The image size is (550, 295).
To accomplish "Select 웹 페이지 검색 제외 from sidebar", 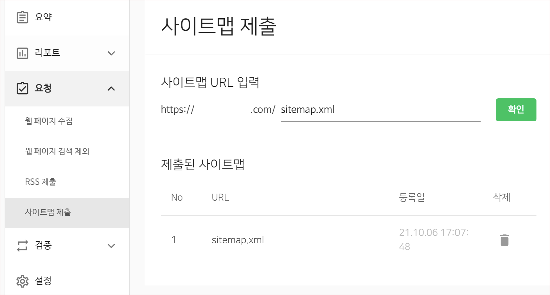I will [57, 151].
